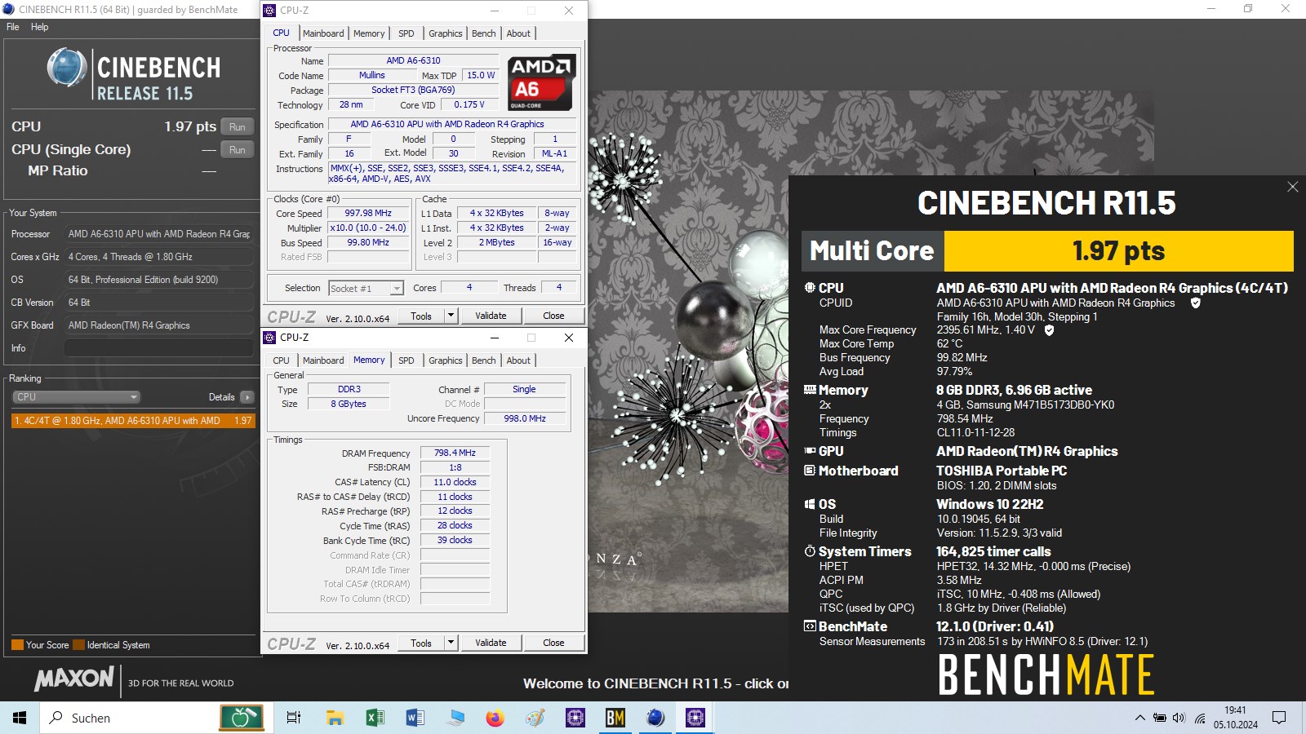Switch to first CPU-Z taskbar icon
1306x734 pixels.
tap(575, 718)
